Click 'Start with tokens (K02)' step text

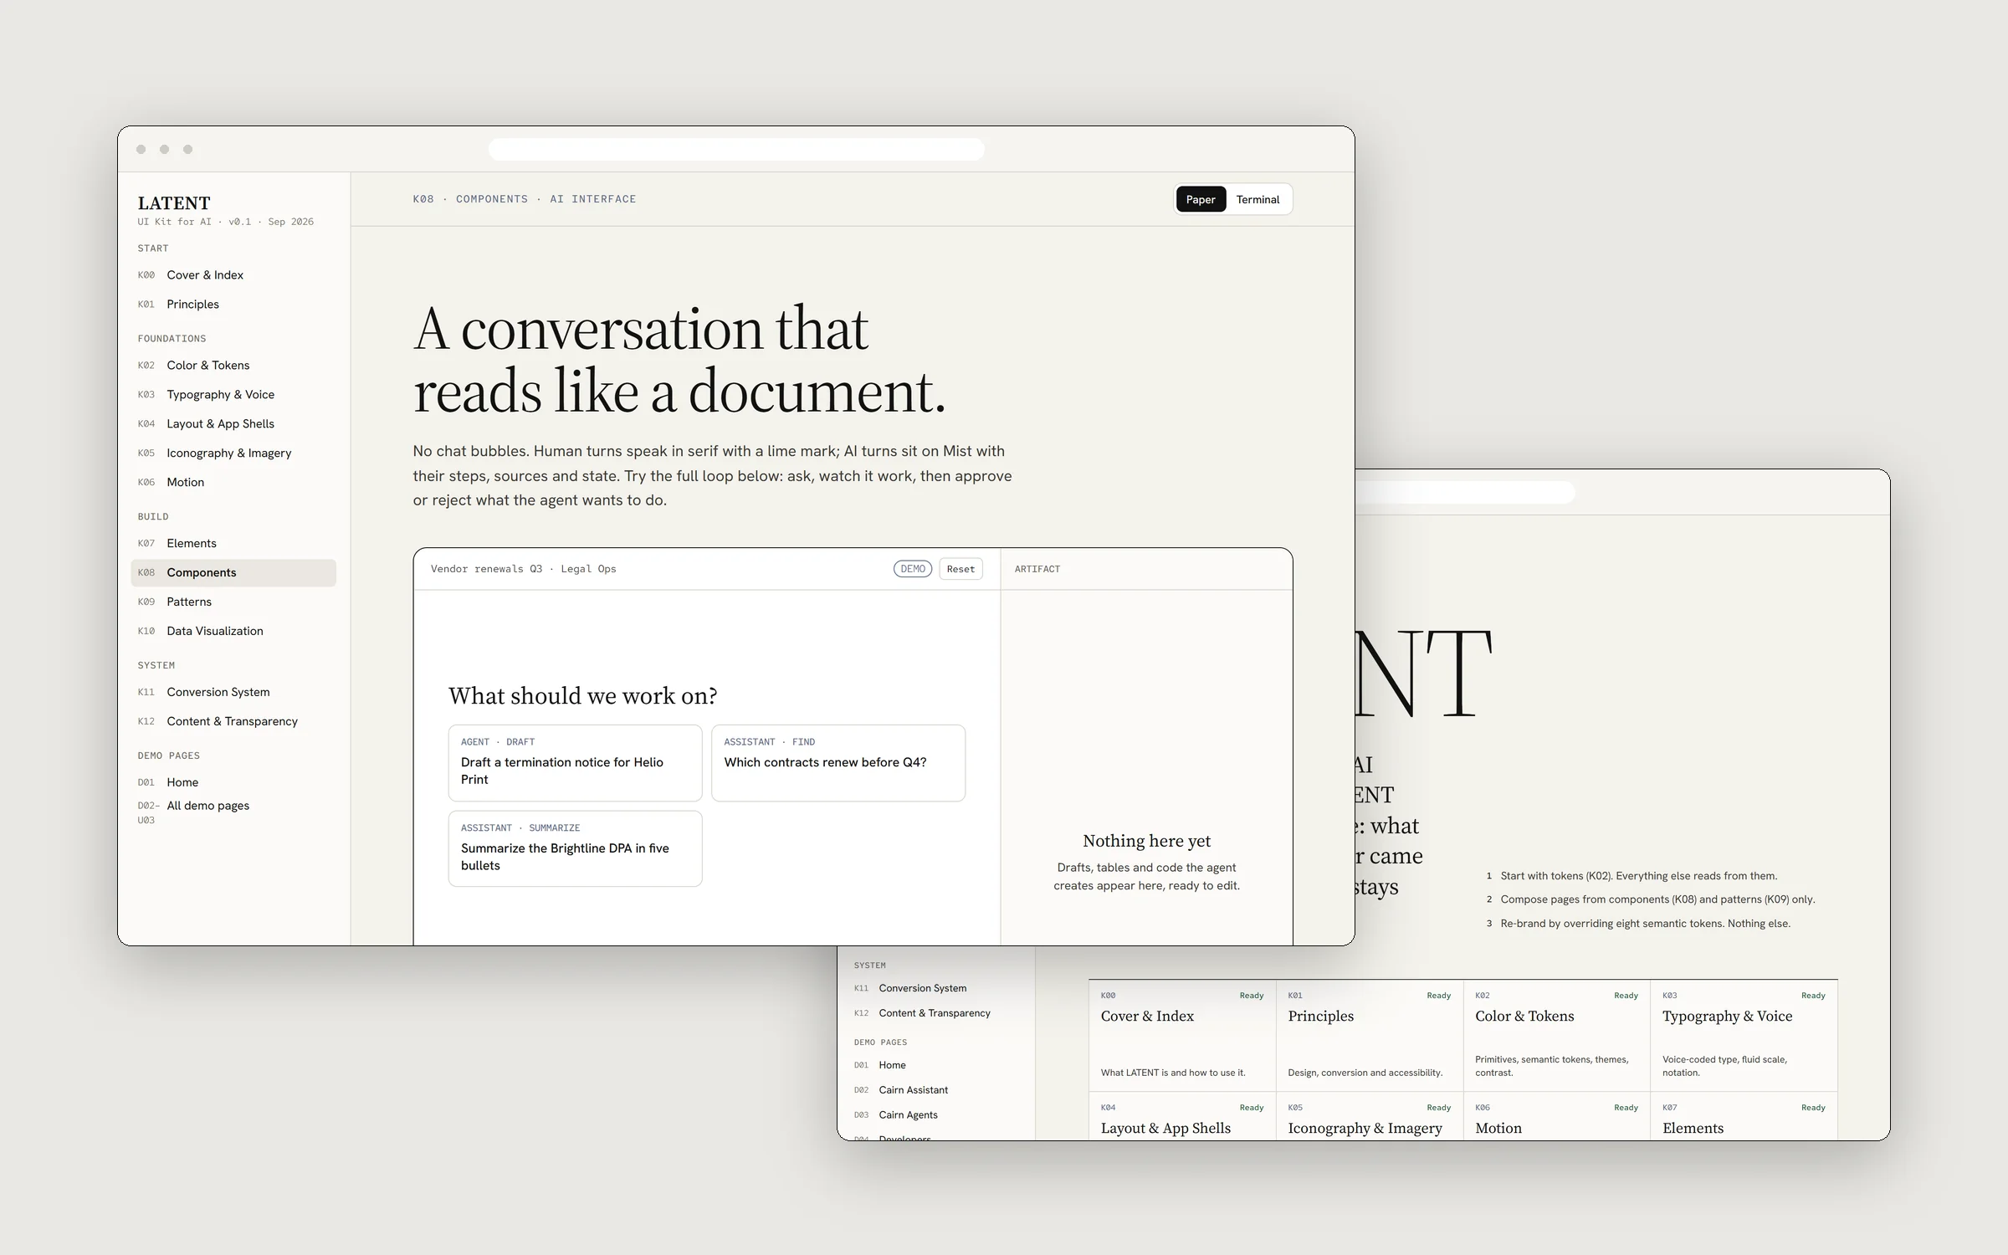pyautogui.click(x=1639, y=876)
